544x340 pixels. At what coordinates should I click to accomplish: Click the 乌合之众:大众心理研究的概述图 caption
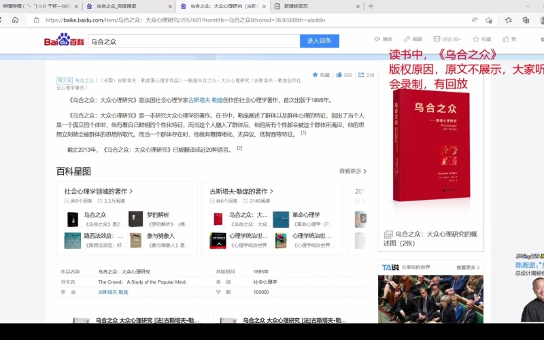[430, 239]
